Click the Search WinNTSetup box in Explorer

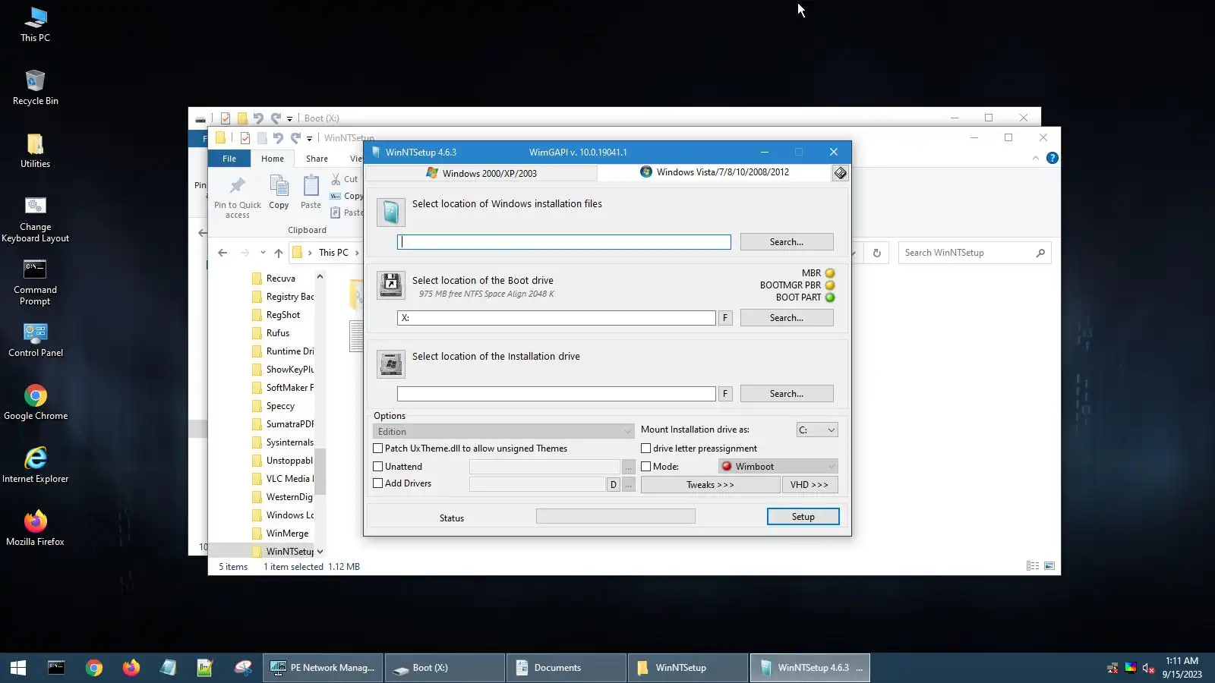(x=975, y=253)
